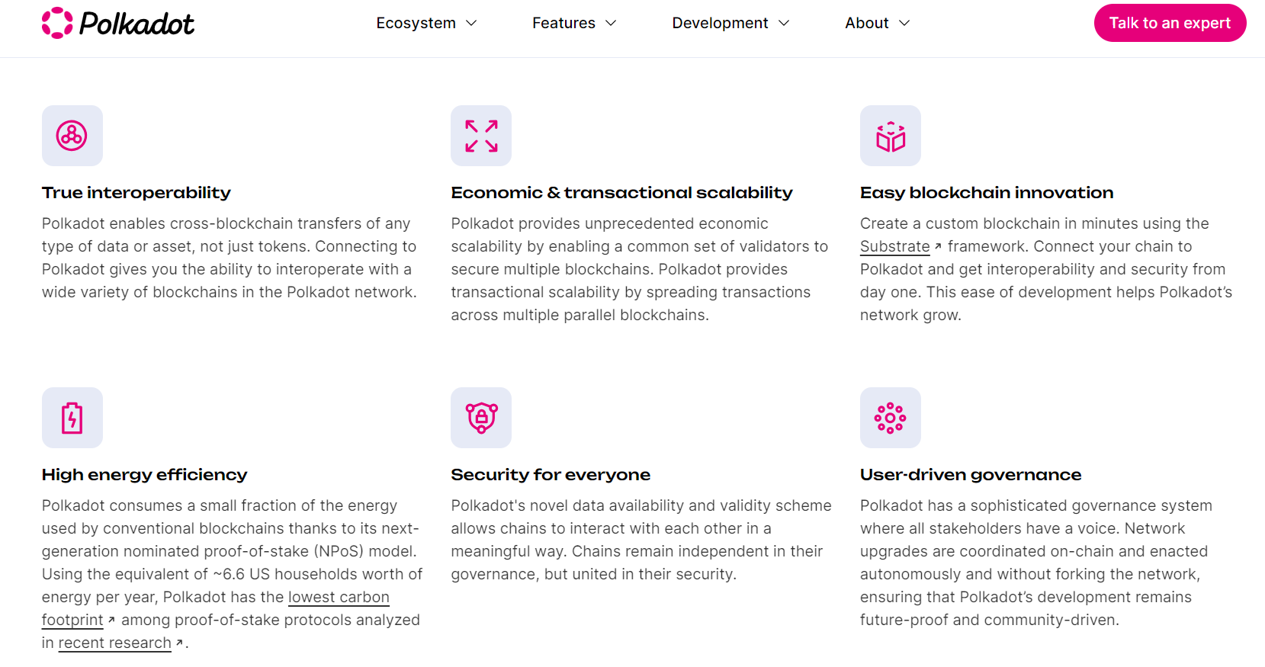This screenshot has height=667, width=1265.
Task: Click the Easy blockchain innovation cube icon
Action: [x=890, y=136]
